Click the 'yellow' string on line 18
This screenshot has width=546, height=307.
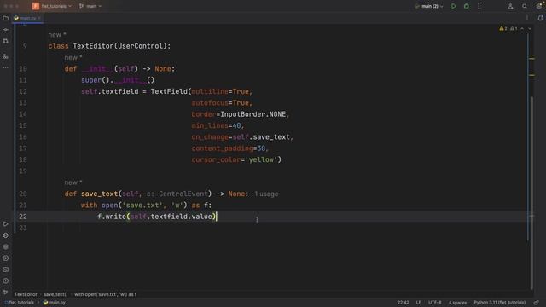pos(261,159)
